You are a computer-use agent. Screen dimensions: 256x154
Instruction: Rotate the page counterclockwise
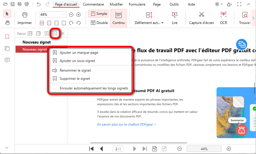(x=78, y=23)
